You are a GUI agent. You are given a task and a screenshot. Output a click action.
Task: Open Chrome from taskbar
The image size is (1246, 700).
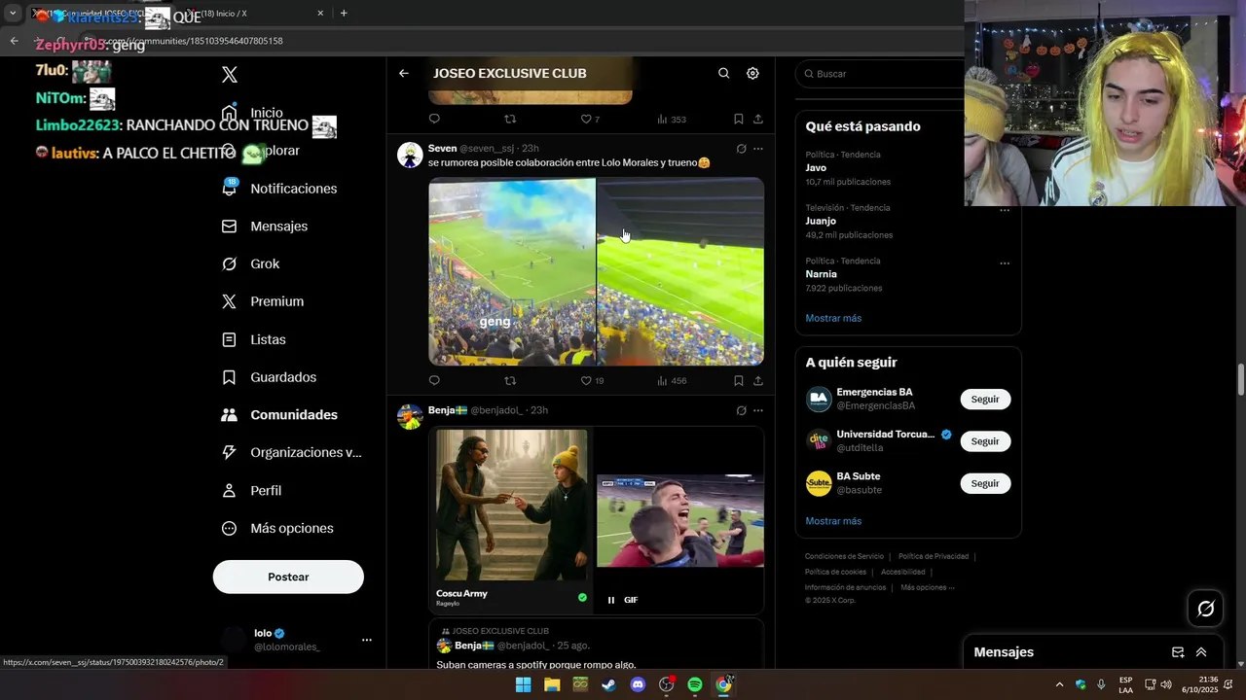click(723, 684)
